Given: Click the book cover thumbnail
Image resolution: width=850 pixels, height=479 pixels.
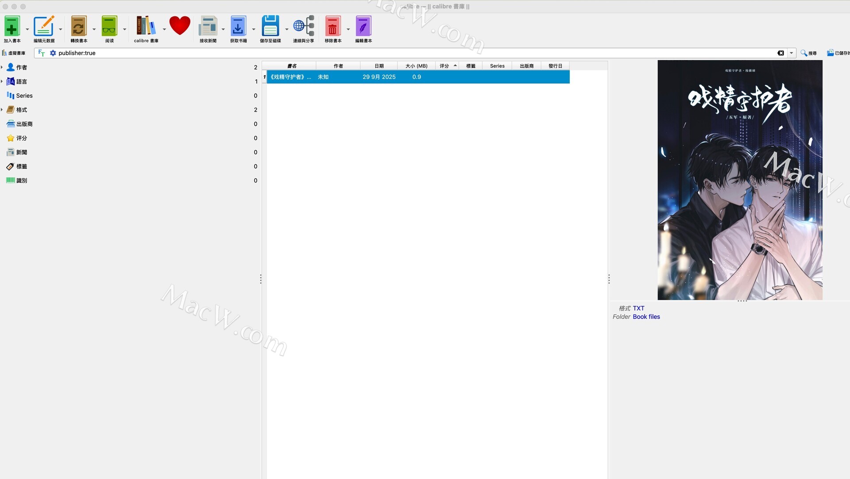Looking at the screenshot, I should click(x=740, y=180).
